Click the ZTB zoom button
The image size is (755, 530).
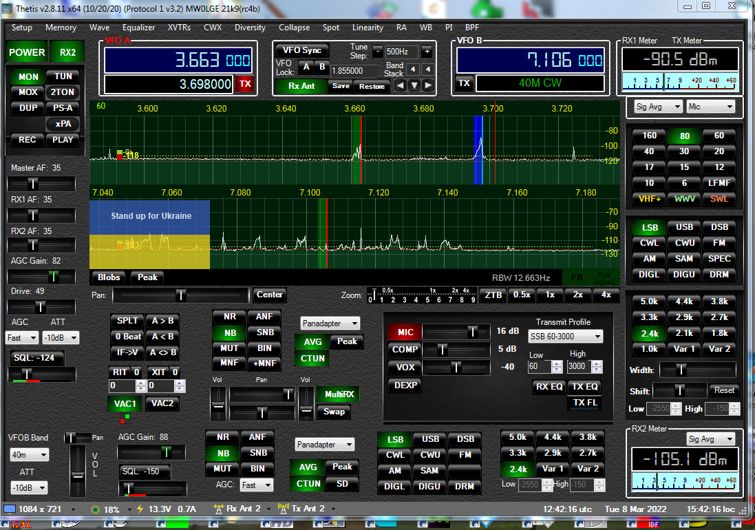coord(493,295)
